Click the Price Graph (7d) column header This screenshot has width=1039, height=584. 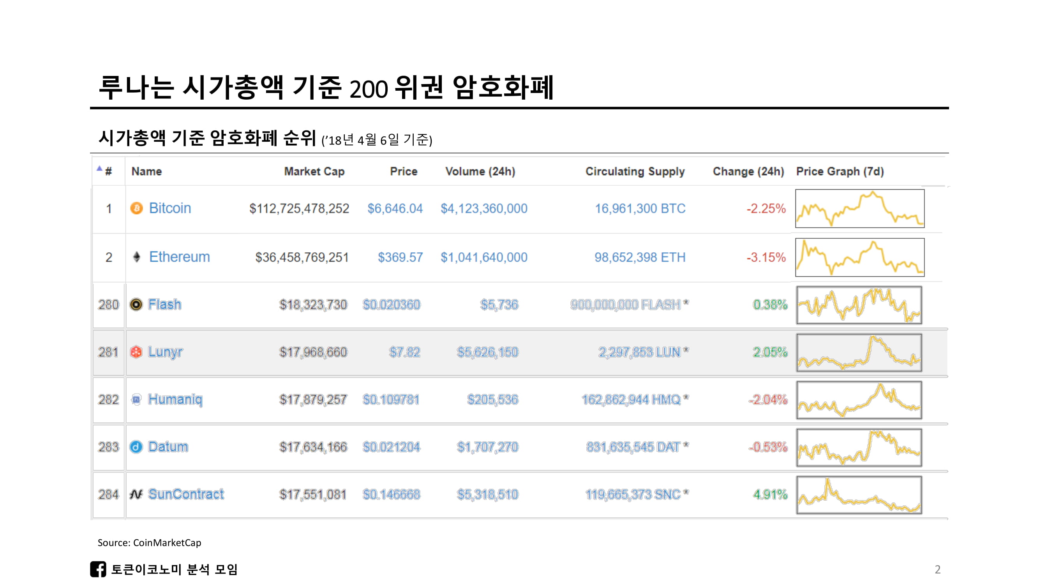[x=840, y=171]
